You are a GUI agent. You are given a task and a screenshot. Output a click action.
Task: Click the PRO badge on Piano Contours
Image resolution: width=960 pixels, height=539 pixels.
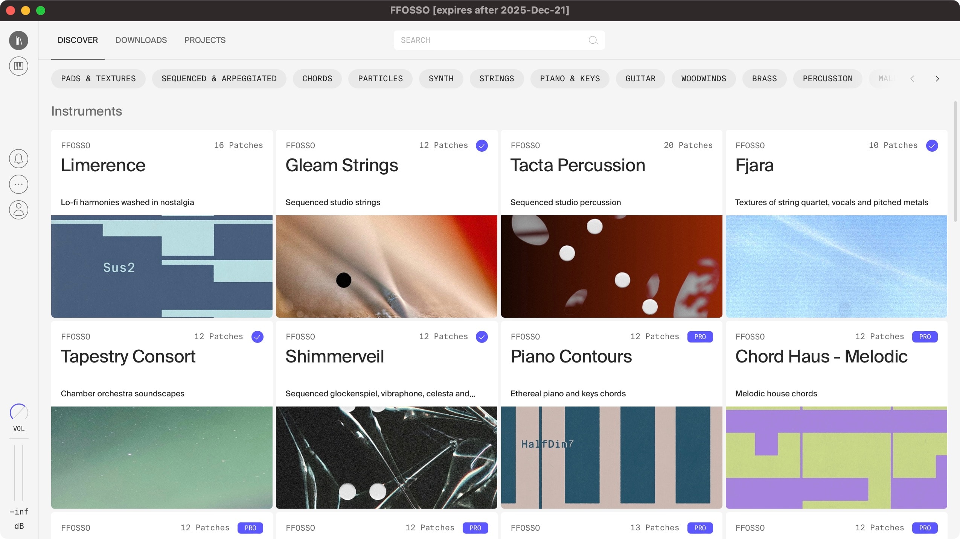click(699, 336)
